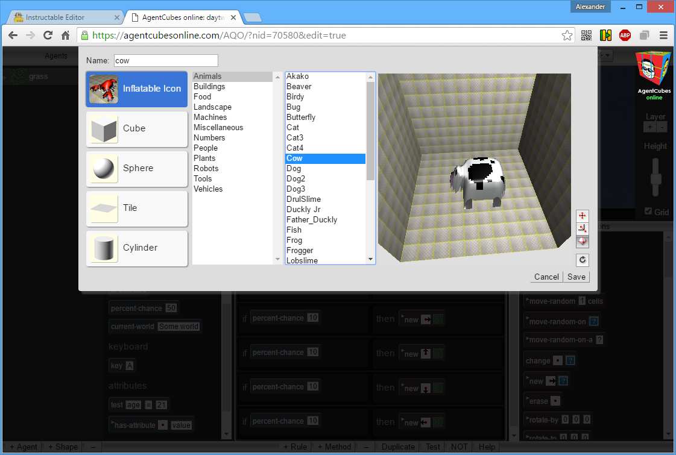Open the Chrome hamburger menu
The image size is (676, 455).
(x=663, y=36)
